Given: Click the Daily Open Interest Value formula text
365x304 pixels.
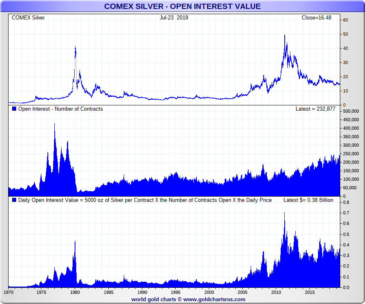Looking at the screenshot, I should [145, 200].
